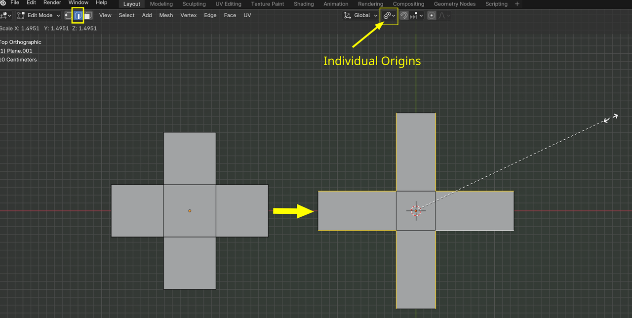Click the Scale X: 1.4951 readout
The height and width of the screenshot is (318, 632).
[19, 28]
